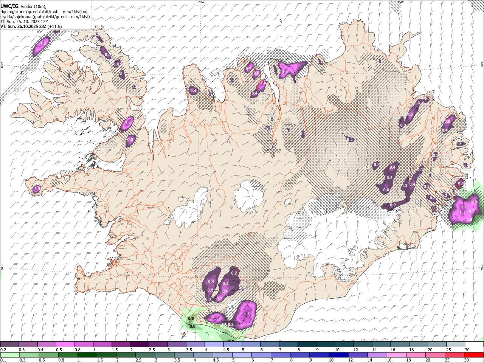Click the '3.5' label in the upper legend row
484x363 pixels.
189,350
